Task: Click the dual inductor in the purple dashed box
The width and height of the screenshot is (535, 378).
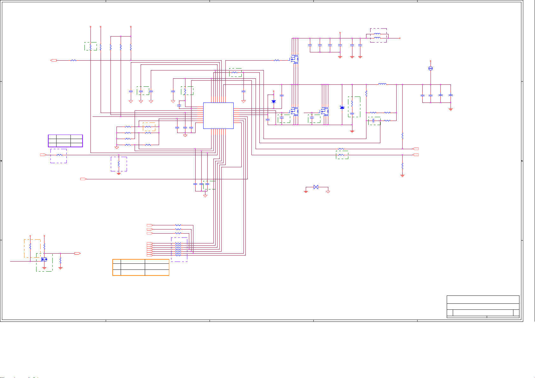Action: point(378,36)
